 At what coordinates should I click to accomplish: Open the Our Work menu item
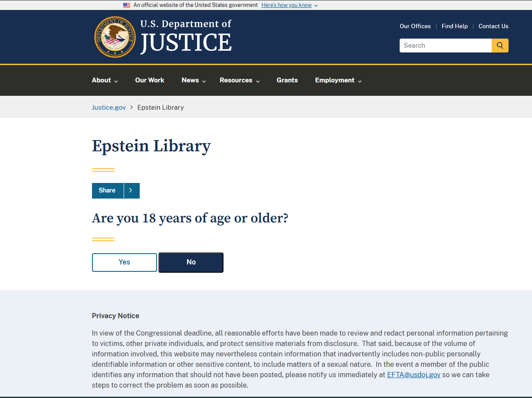(150, 80)
